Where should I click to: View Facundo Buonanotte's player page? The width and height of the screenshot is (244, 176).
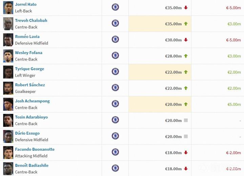coord(35,149)
